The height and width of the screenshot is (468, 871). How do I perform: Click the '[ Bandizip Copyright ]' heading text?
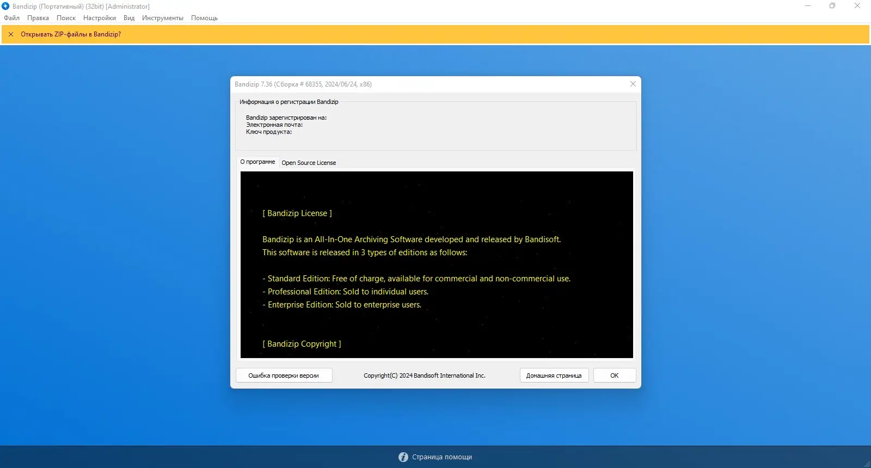point(302,344)
